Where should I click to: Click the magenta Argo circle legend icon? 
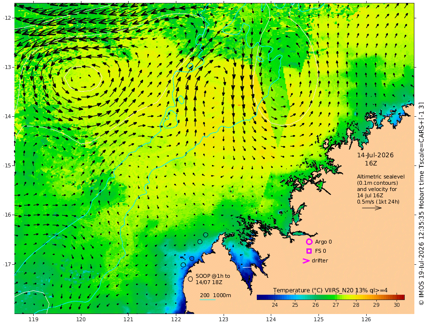tap(309, 242)
